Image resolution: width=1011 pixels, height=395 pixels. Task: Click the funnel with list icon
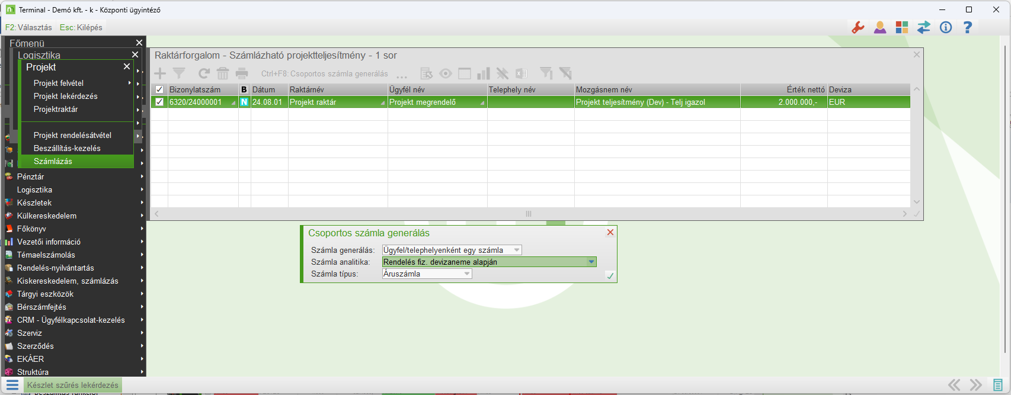[x=546, y=73]
